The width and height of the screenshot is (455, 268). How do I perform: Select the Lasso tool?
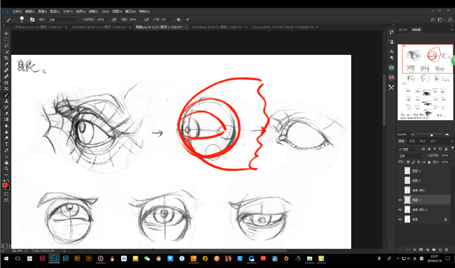tap(6, 46)
